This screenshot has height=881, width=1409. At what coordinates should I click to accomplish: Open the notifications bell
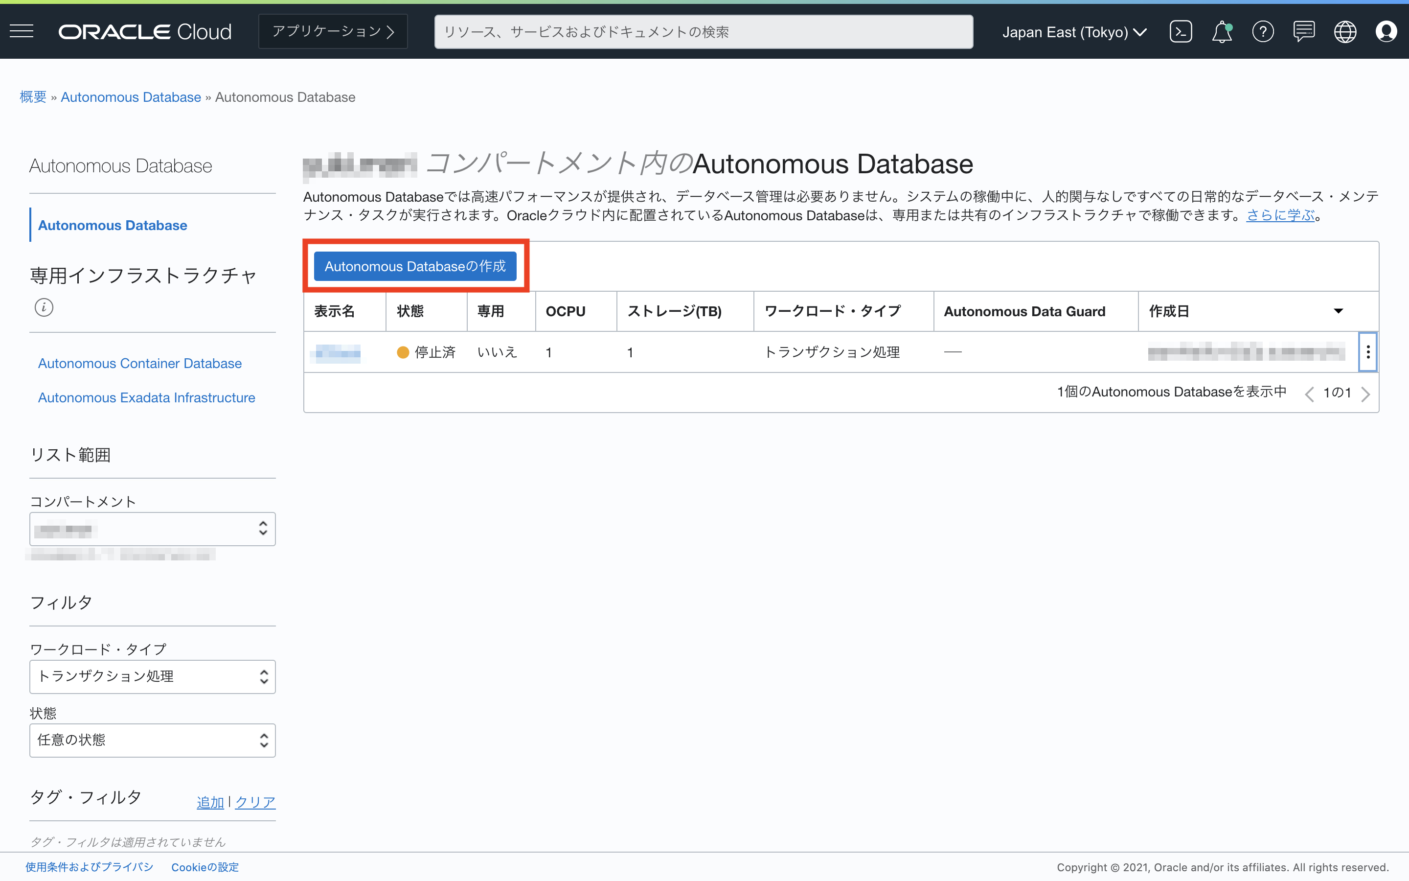click(x=1222, y=31)
